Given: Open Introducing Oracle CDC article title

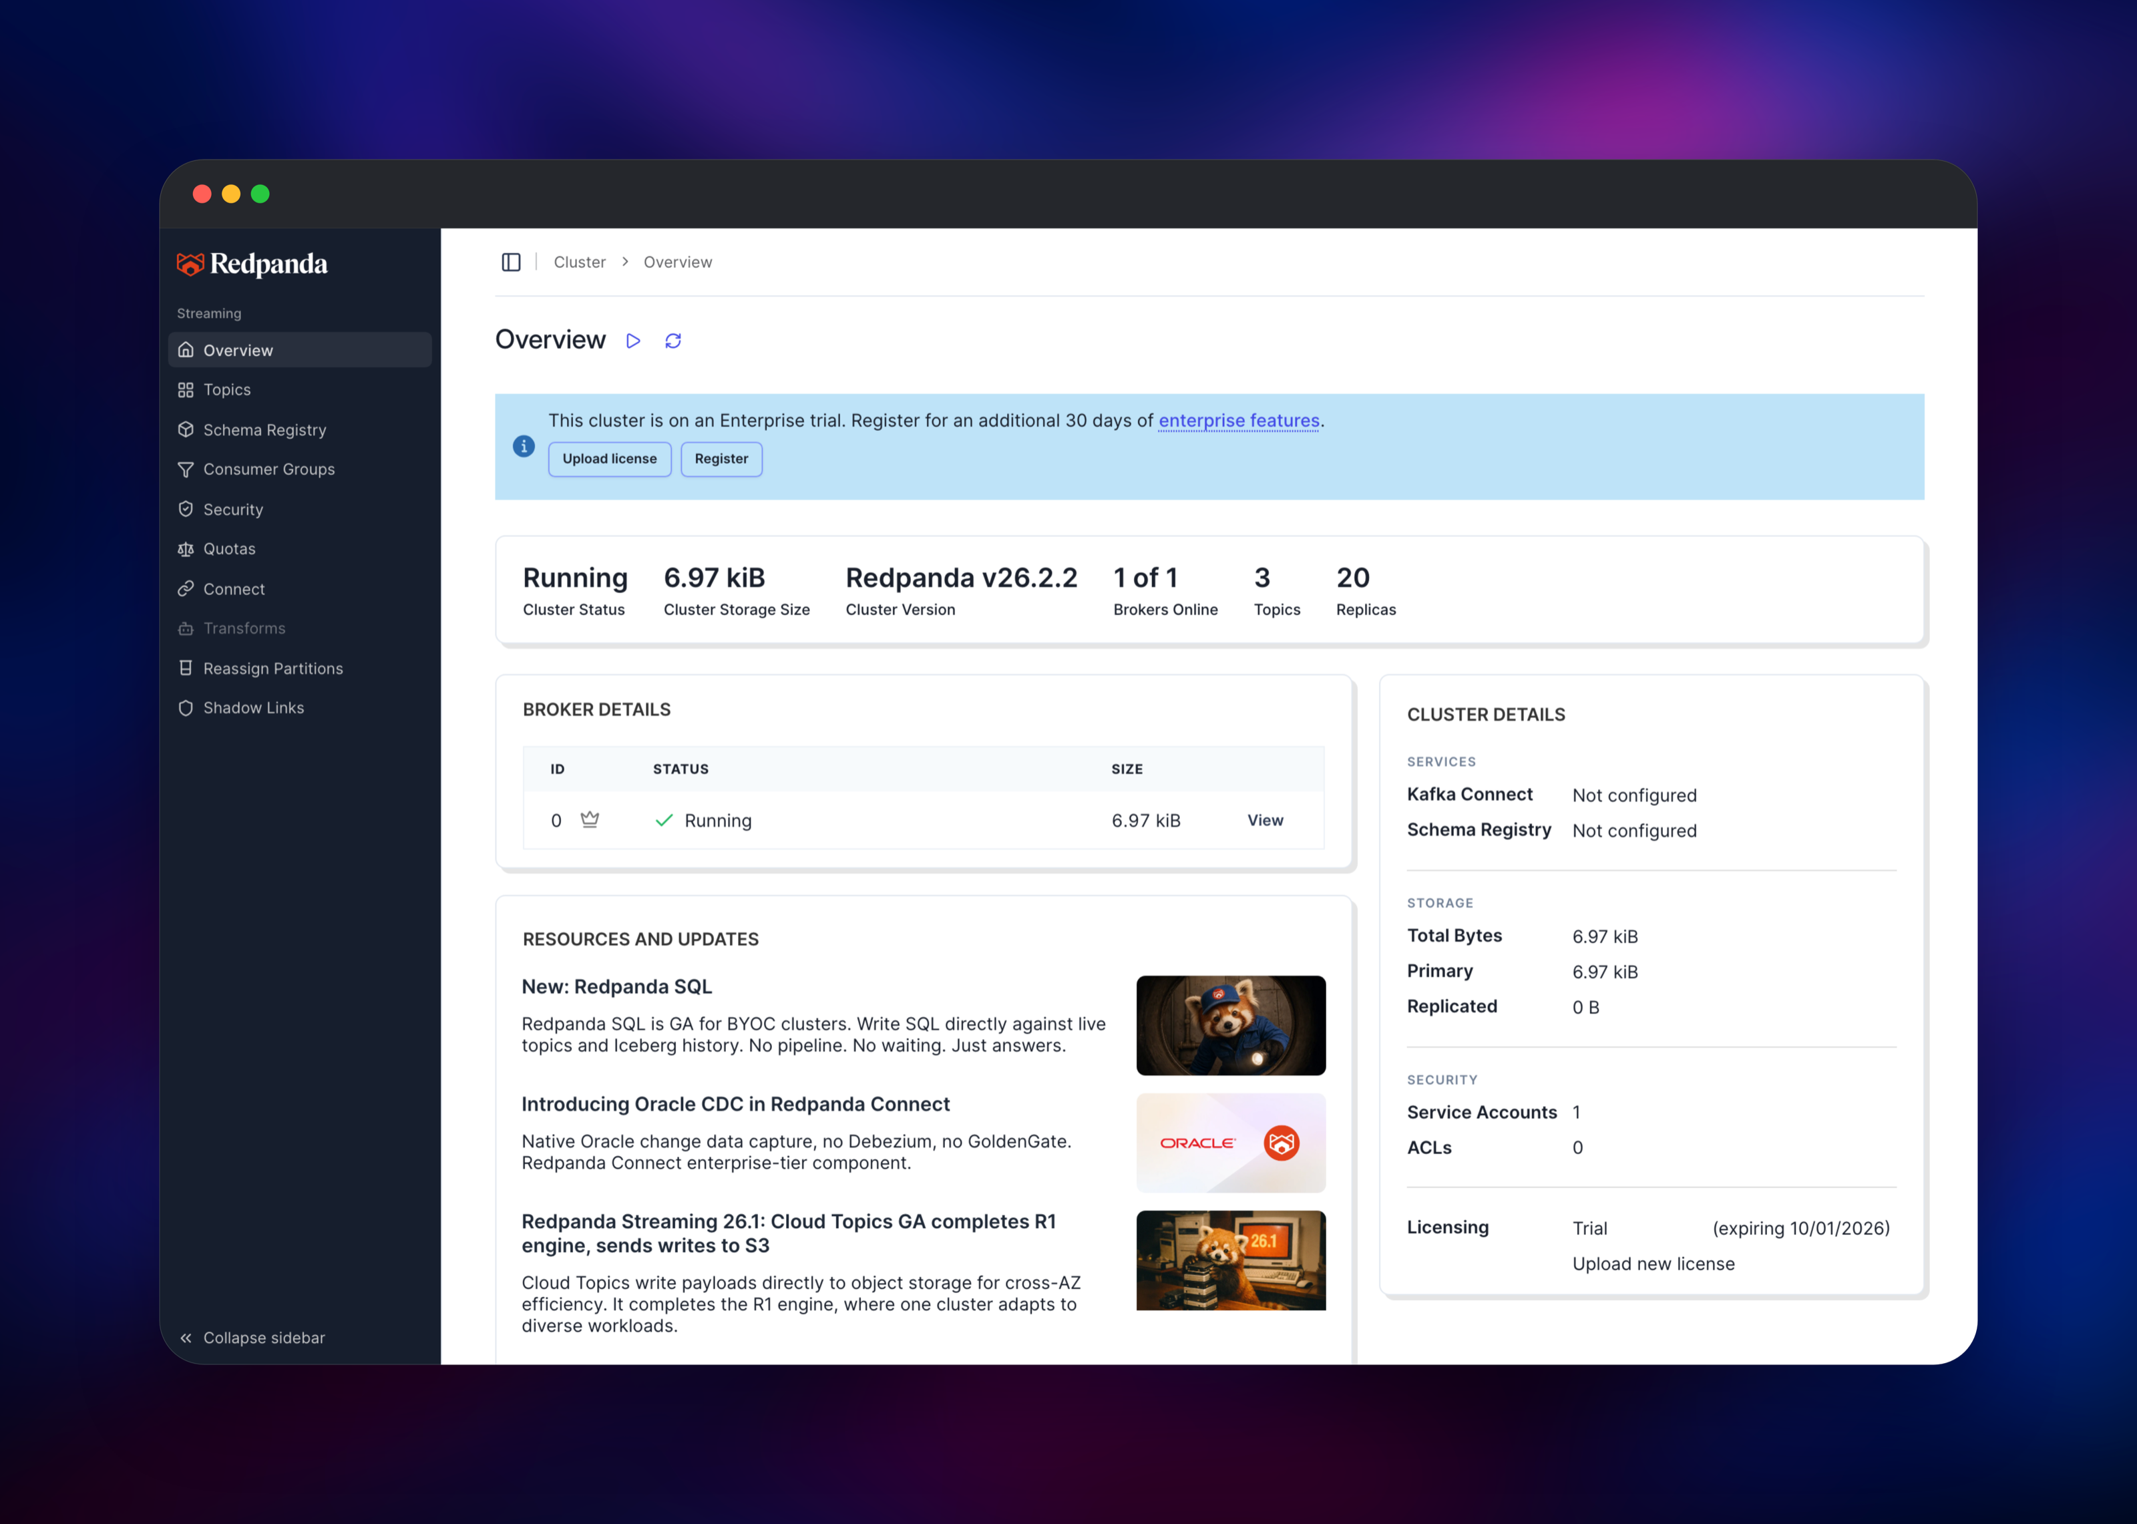Looking at the screenshot, I should click(x=737, y=1105).
